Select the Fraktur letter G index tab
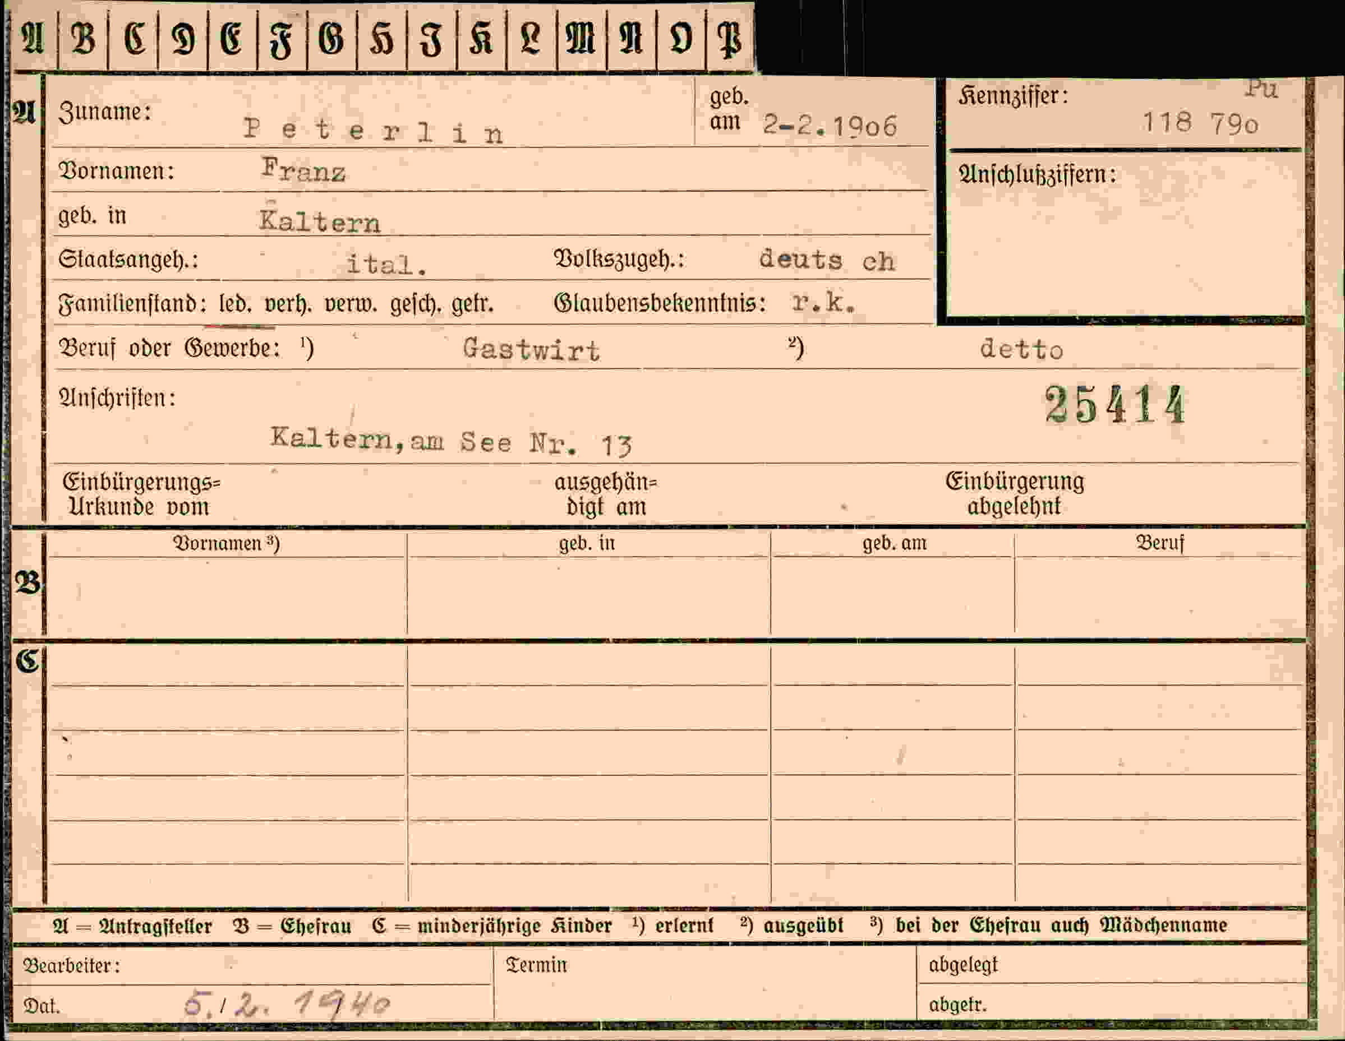Image resolution: width=1345 pixels, height=1041 pixels. click(x=332, y=39)
